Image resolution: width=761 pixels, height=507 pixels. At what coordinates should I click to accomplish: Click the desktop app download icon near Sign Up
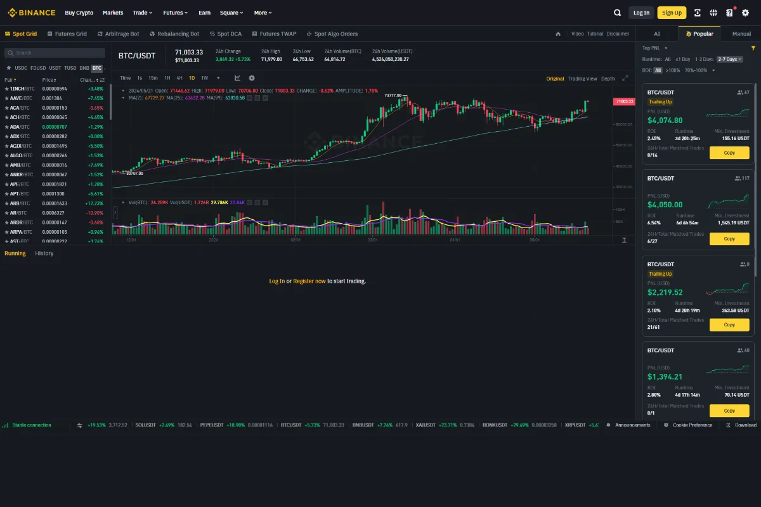coord(699,13)
